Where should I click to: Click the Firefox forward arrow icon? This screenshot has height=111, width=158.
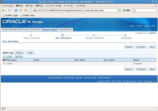tap(10, 10)
